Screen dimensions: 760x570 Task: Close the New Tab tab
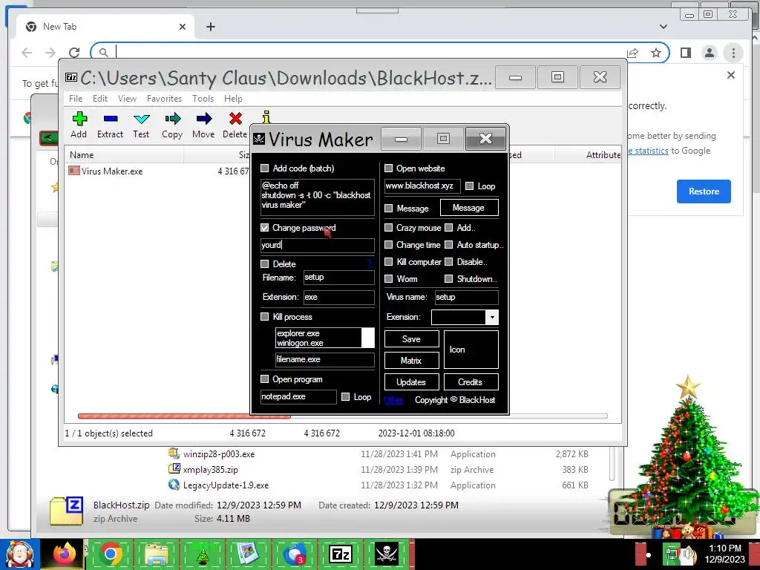click(x=183, y=27)
